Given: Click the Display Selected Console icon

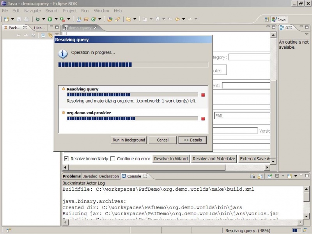Looking at the screenshot, I should click(x=277, y=176).
